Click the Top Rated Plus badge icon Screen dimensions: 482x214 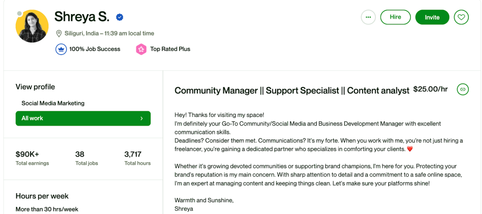[x=141, y=49]
